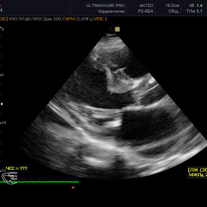
Task: Click the МЖПд measurement result
Action: click(x=198, y=175)
